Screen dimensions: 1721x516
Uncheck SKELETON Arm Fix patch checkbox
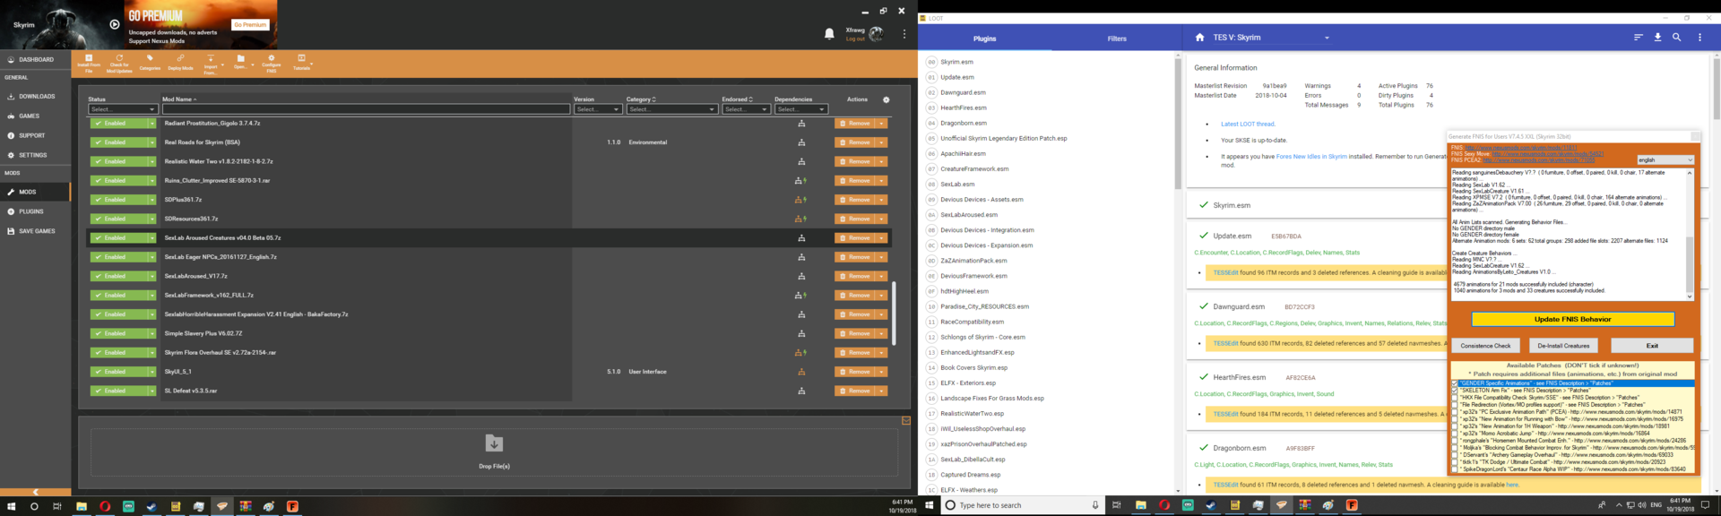1454,391
